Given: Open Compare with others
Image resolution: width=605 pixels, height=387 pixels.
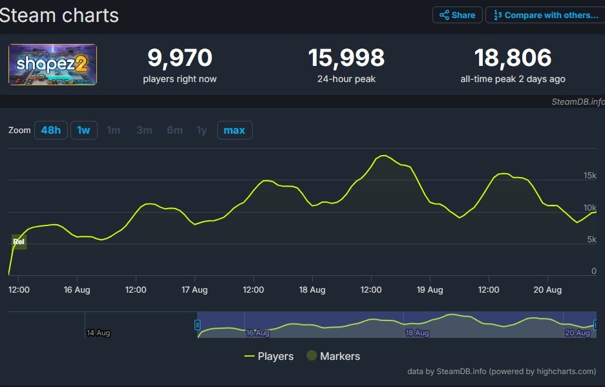Looking at the screenshot, I should coord(546,15).
